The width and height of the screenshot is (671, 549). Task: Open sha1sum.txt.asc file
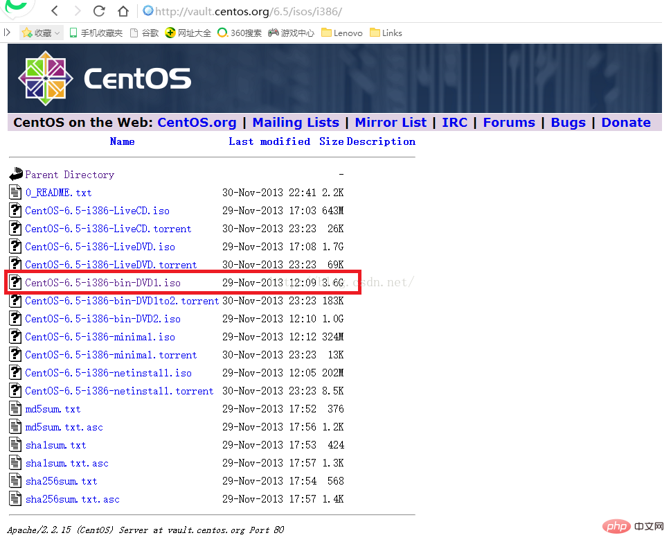[x=66, y=463]
